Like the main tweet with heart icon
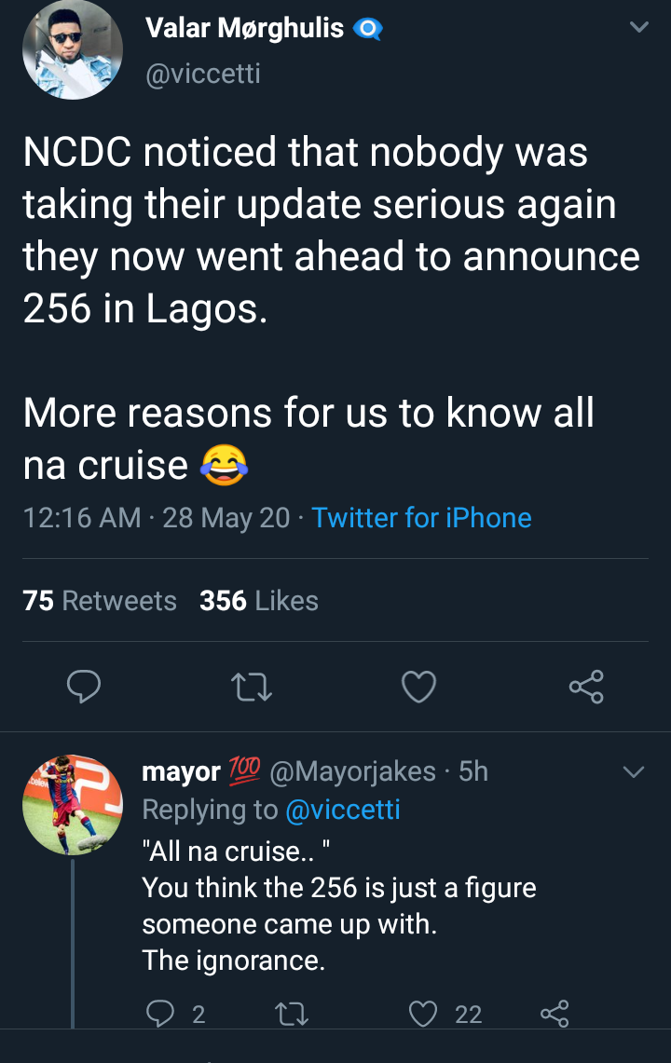The height and width of the screenshot is (1063, 671). pos(418,688)
